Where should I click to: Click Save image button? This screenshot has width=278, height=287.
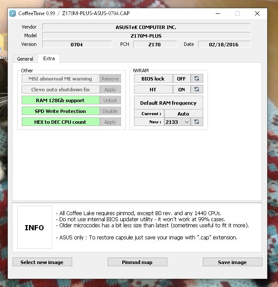232,262
